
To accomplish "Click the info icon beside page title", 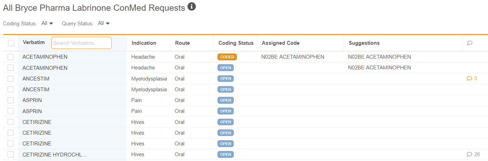I will pyautogui.click(x=192, y=7).
